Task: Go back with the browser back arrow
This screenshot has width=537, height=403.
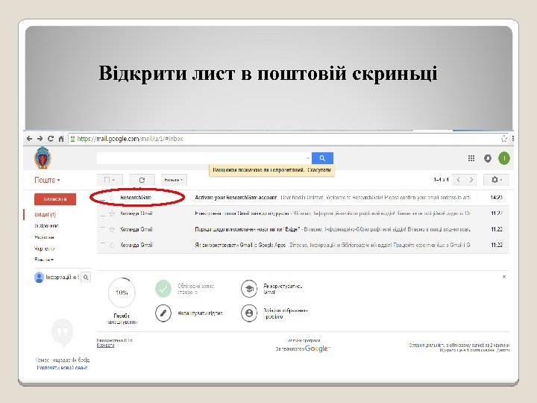Action: pyautogui.click(x=29, y=139)
